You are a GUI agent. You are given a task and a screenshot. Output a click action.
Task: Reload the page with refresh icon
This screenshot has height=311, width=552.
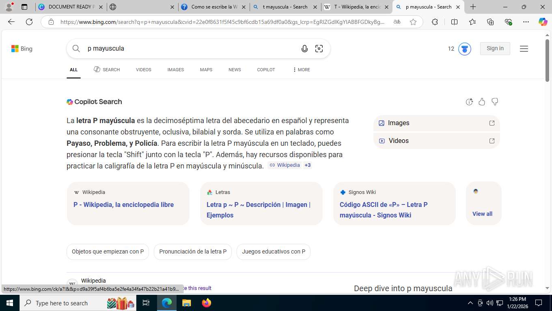tap(29, 22)
